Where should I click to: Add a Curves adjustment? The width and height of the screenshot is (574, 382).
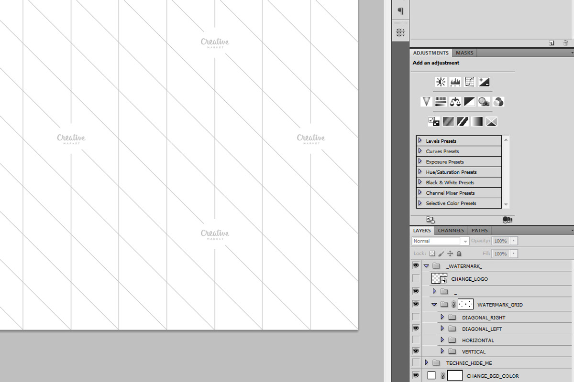(470, 82)
